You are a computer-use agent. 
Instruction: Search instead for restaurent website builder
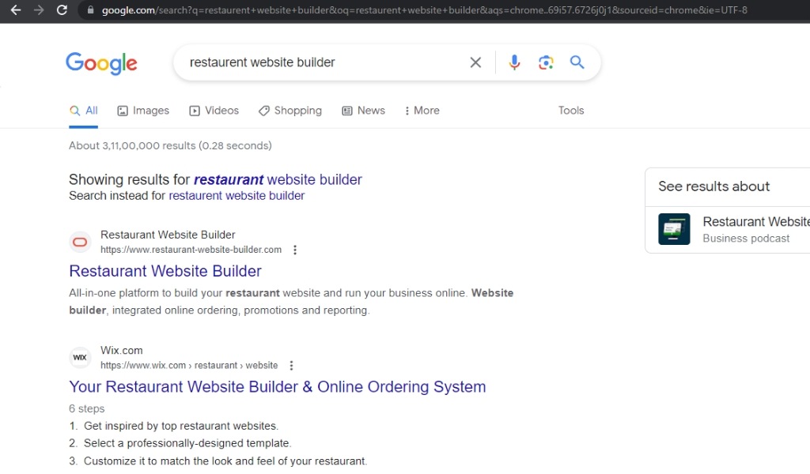(237, 196)
